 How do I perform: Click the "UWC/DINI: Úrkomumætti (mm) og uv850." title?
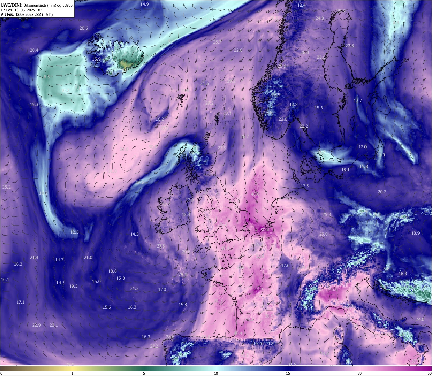click(x=37, y=5)
